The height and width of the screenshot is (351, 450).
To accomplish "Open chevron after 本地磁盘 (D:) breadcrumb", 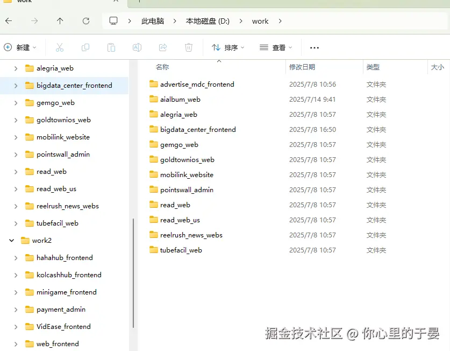I will pyautogui.click(x=241, y=22).
